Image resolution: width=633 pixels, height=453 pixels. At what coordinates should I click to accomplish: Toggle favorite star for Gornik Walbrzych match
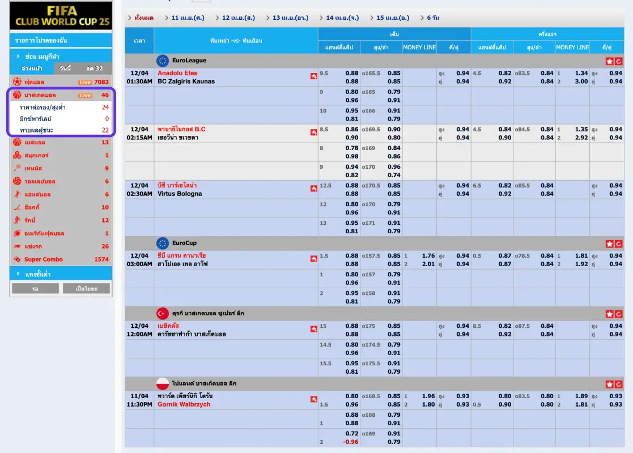pyautogui.click(x=313, y=399)
